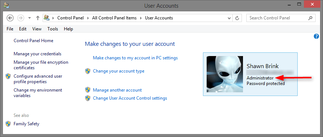This screenshot has width=323, height=137.
Task: Open Change User Account Control settings
Action: 130,98
